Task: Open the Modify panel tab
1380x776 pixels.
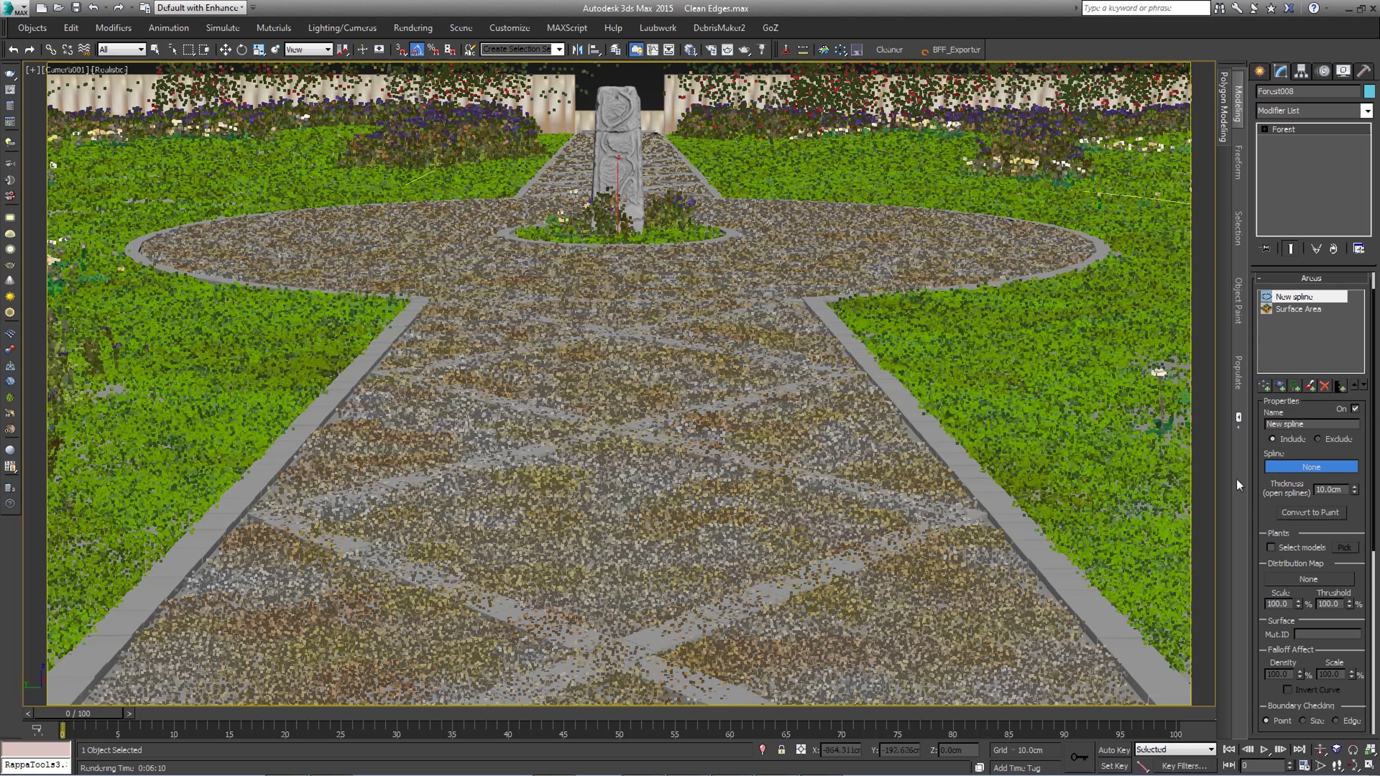Action: (1281, 71)
